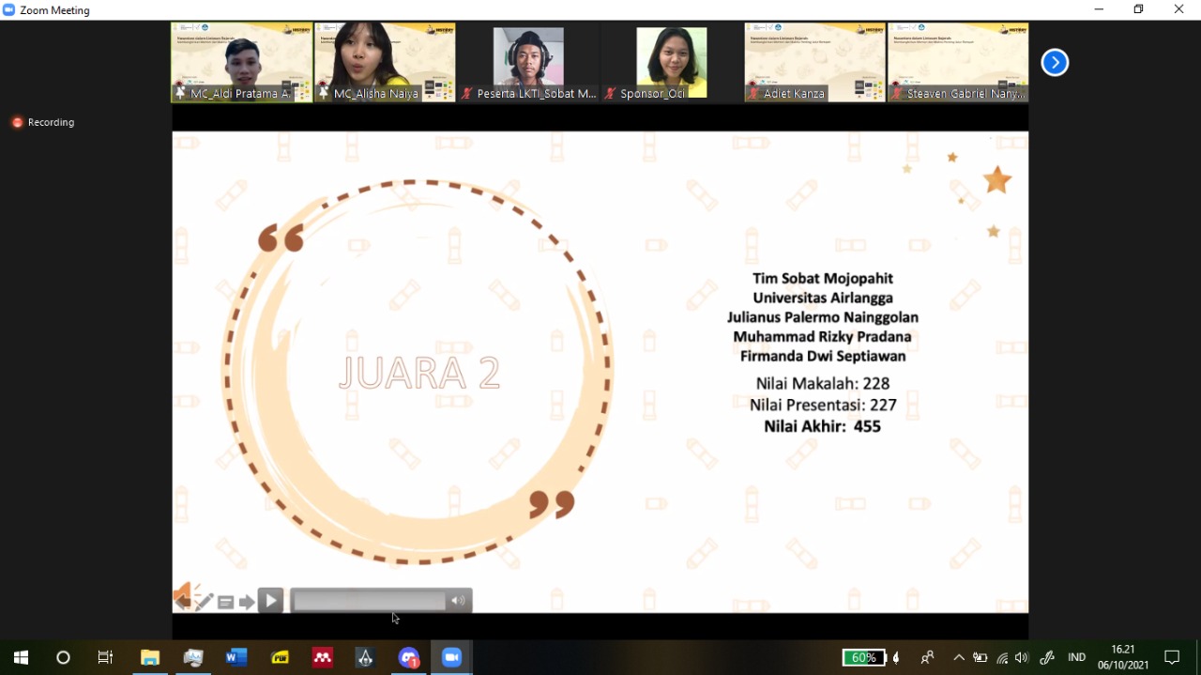
Task: Open Microsoft Word from the taskbar
Action: click(x=236, y=657)
